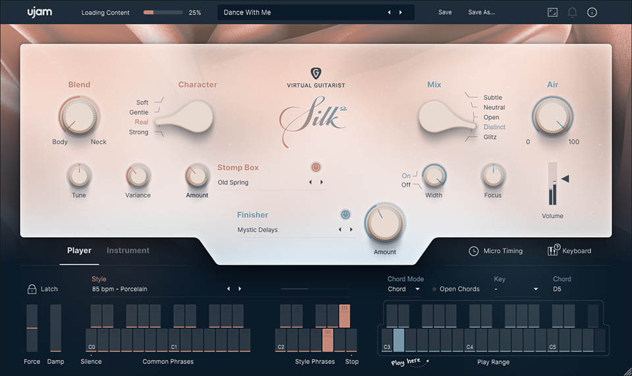Select the next Style arrow for Porcelain
The width and height of the screenshot is (632, 376).
pos(240,289)
